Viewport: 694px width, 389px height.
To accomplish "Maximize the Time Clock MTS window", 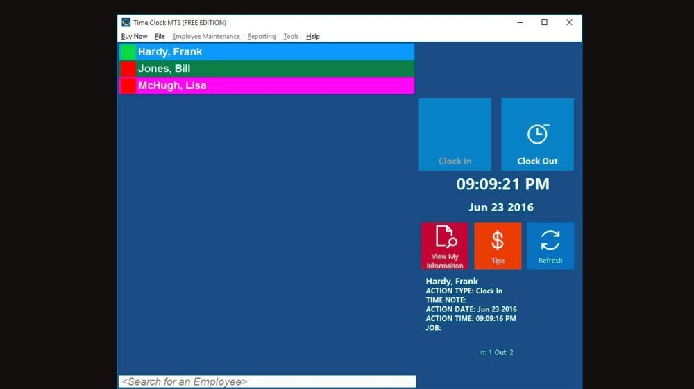I will pos(544,22).
